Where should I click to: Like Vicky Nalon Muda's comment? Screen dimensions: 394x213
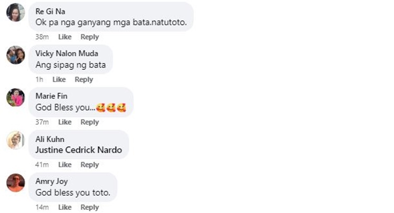(x=59, y=80)
